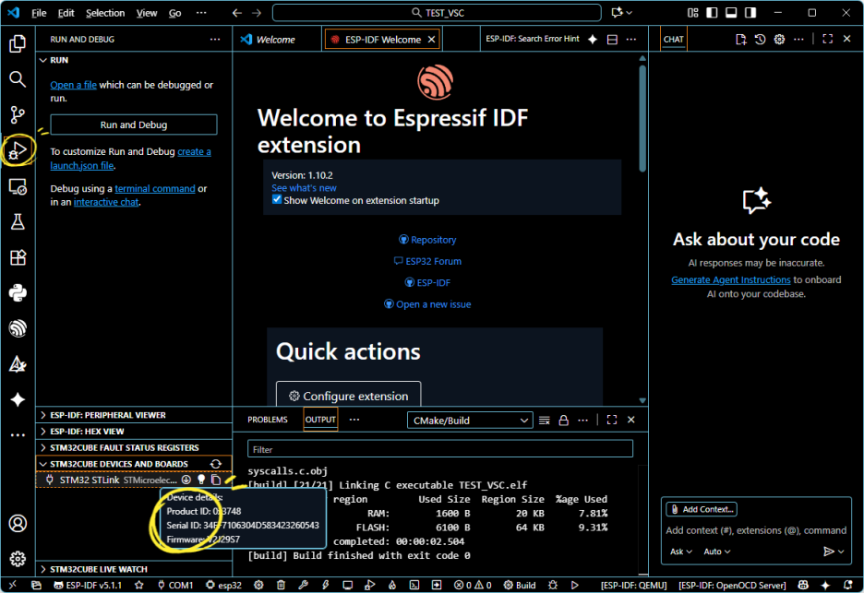864x593 pixels.
Task: Open the Auto model picker dropdown
Action: coord(717,551)
